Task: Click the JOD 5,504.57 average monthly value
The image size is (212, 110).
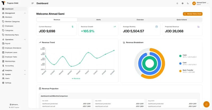Action: [134, 31]
